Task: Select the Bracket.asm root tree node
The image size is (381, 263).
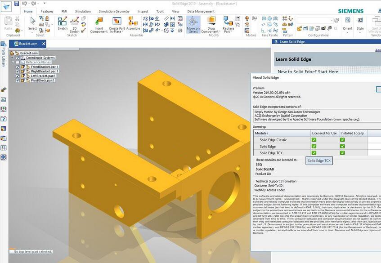Action: click(29, 53)
